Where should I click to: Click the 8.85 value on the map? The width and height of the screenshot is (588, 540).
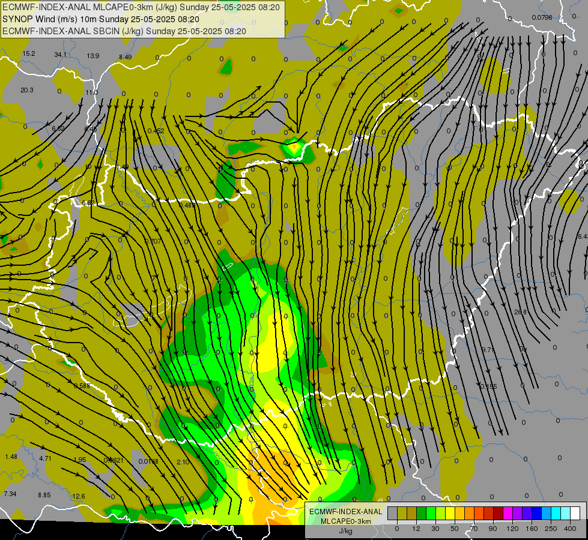[x=44, y=495]
